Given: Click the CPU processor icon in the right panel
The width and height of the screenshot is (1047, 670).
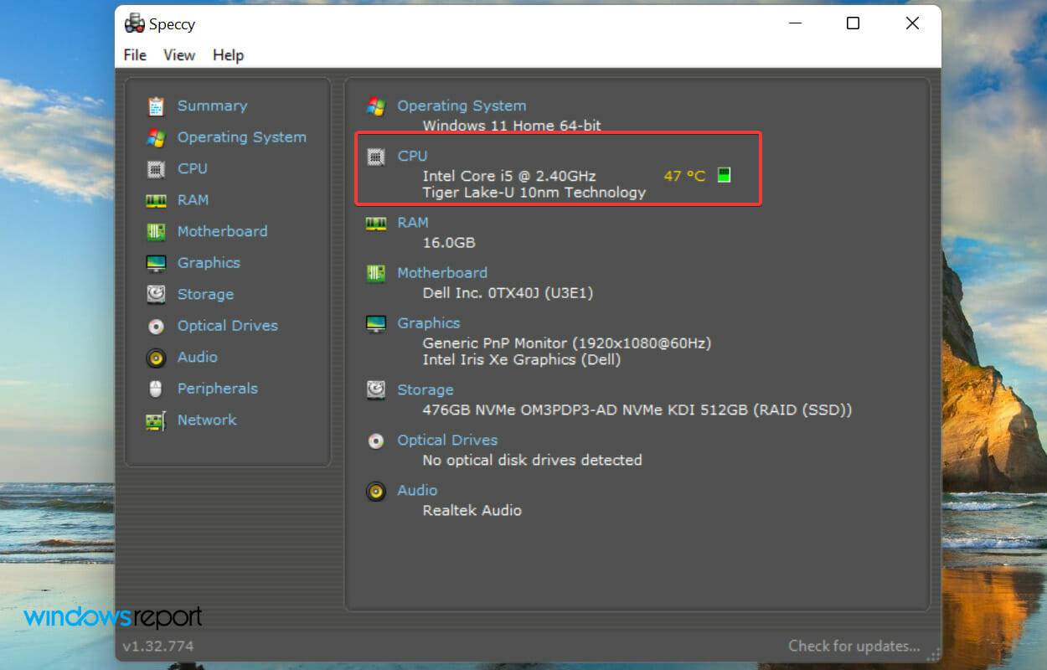Looking at the screenshot, I should pos(375,156).
